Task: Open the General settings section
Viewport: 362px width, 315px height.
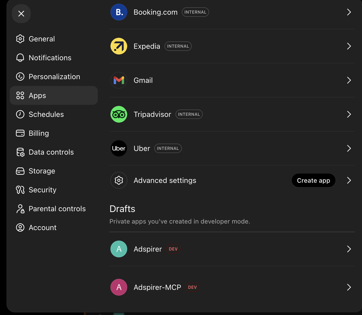Action: pyautogui.click(x=54, y=39)
